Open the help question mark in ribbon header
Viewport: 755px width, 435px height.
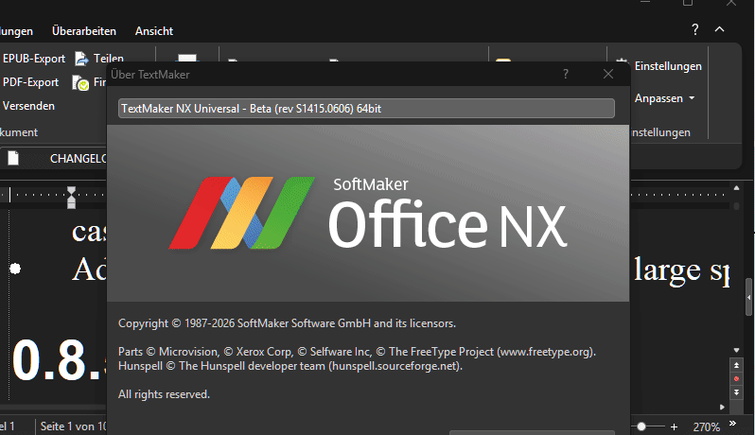[x=694, y=29]
